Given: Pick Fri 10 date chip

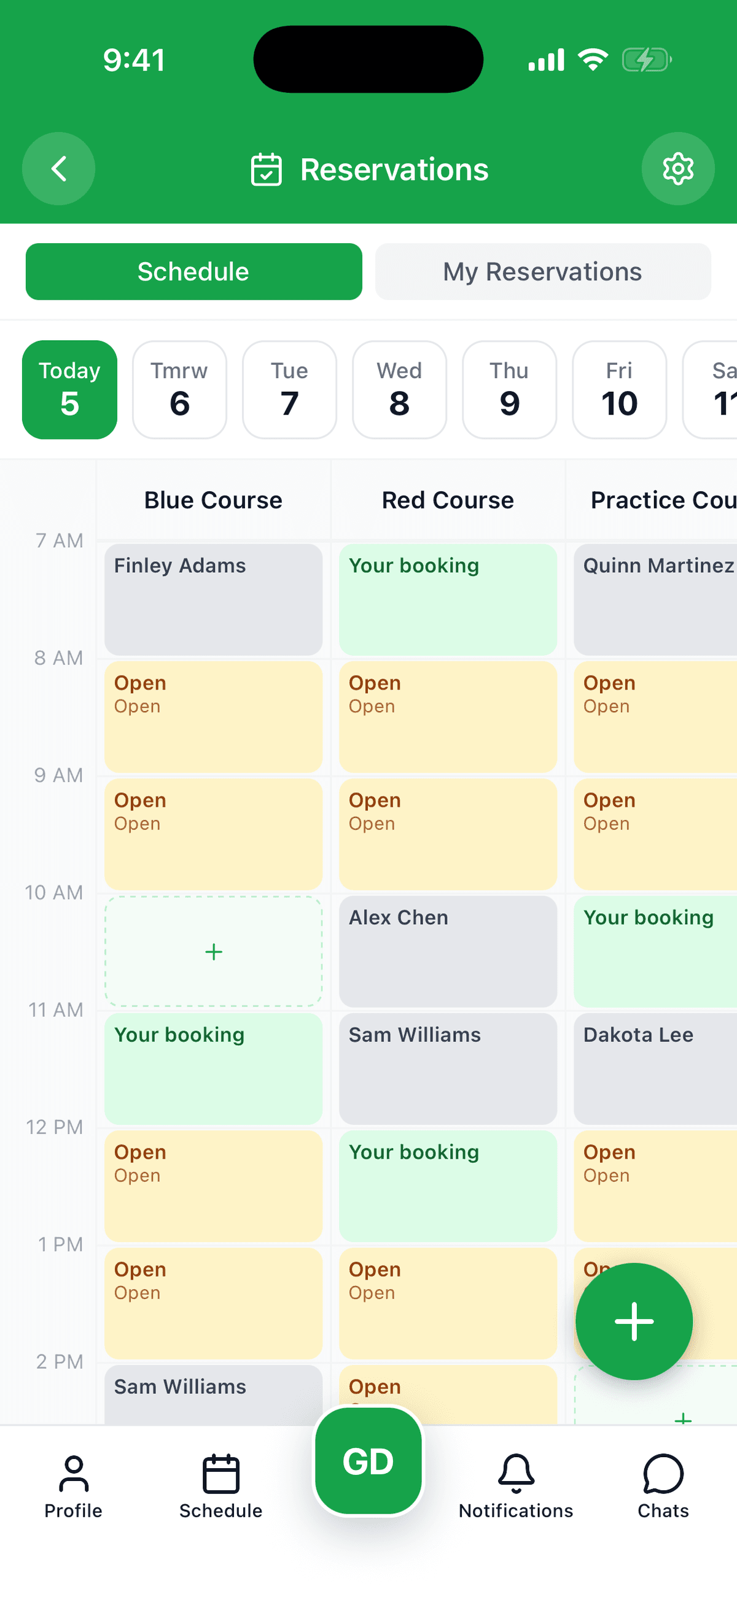Looking at the screenshot, I should (x=620, y=389).
